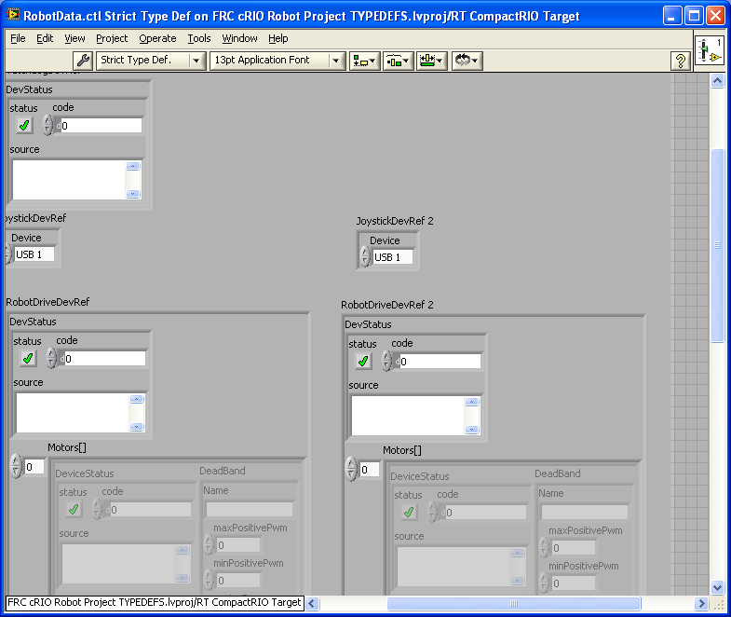This screenshot has height=617, width=731.
Task: Click the Strict Type Def. dropdown arrow
Action: point(196,61)
